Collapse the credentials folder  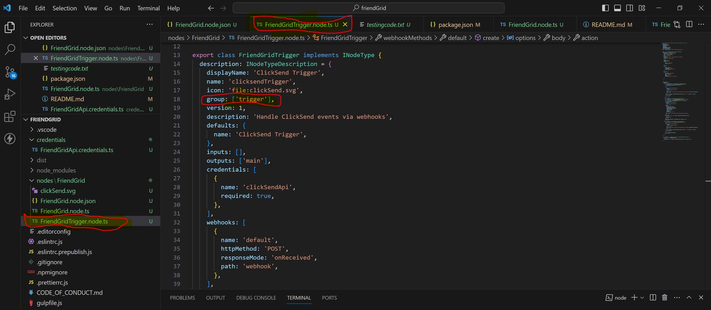(x=51, y=140)
